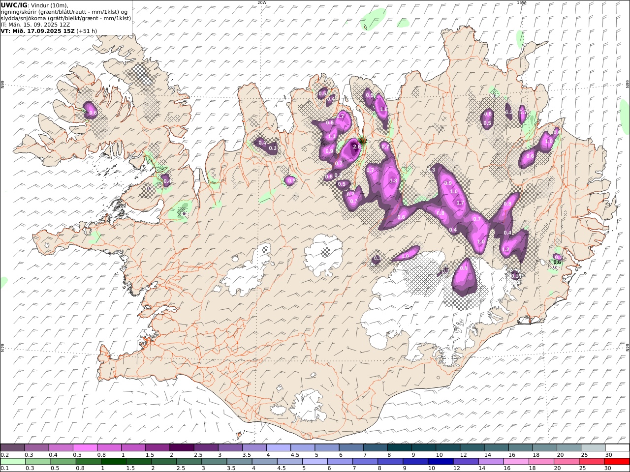
Task: Select the 0.3 purple swatch in the top legend row
Action: pos(36,448)
